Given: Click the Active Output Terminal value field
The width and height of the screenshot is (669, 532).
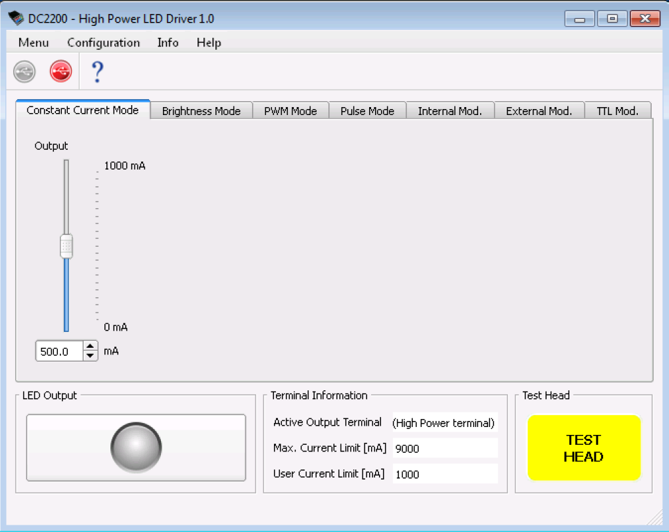Looking at the screenshot, I should click(x=445, y=423).
